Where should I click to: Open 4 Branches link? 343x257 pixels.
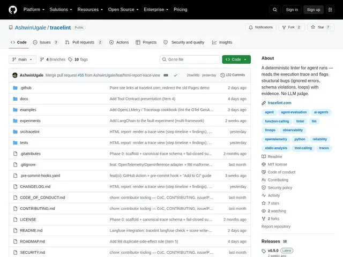pyautogui.click(x=53, y=59)
